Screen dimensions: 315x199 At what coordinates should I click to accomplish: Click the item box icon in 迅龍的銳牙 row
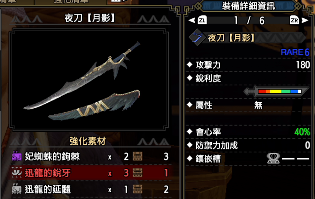click(x=138, y=173)
